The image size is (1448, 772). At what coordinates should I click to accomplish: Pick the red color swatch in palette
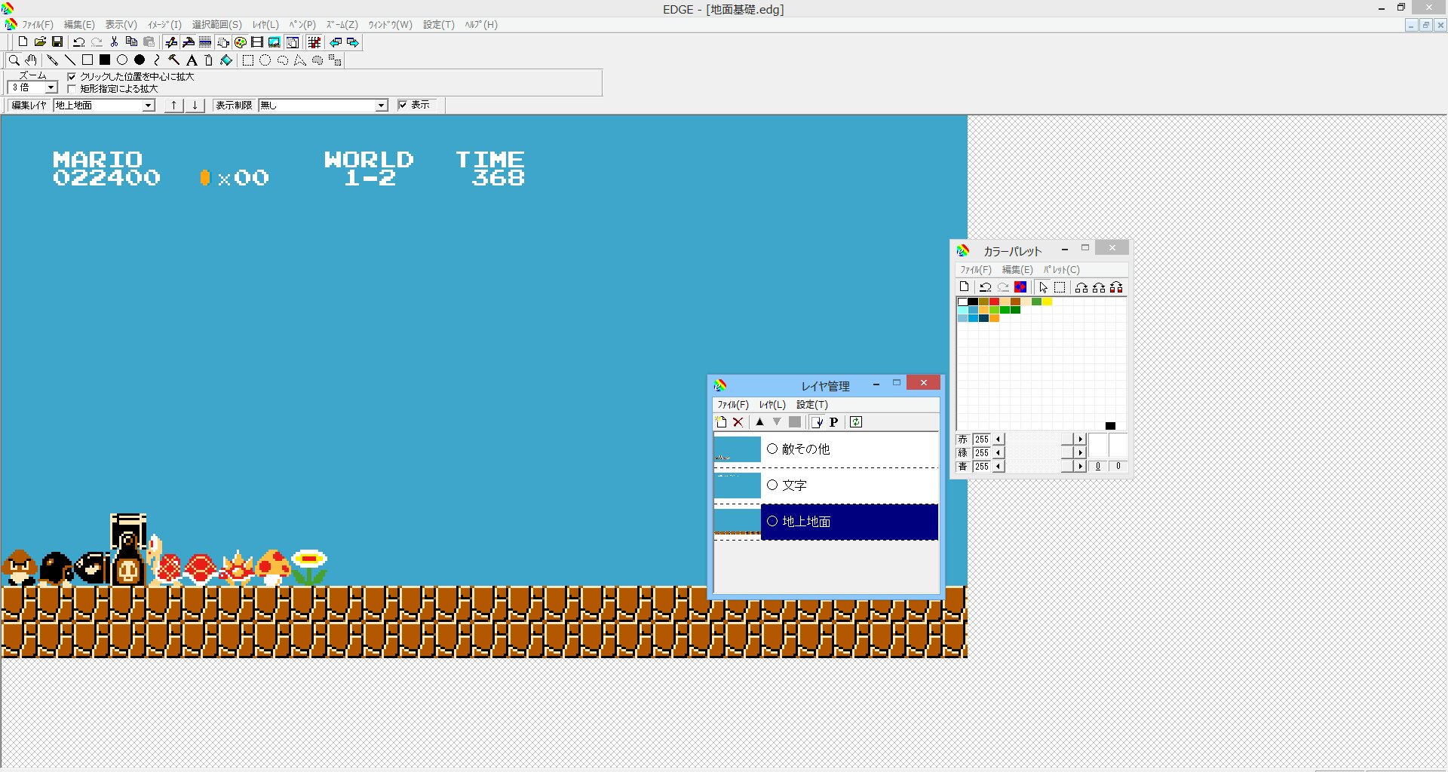(994, 302)
